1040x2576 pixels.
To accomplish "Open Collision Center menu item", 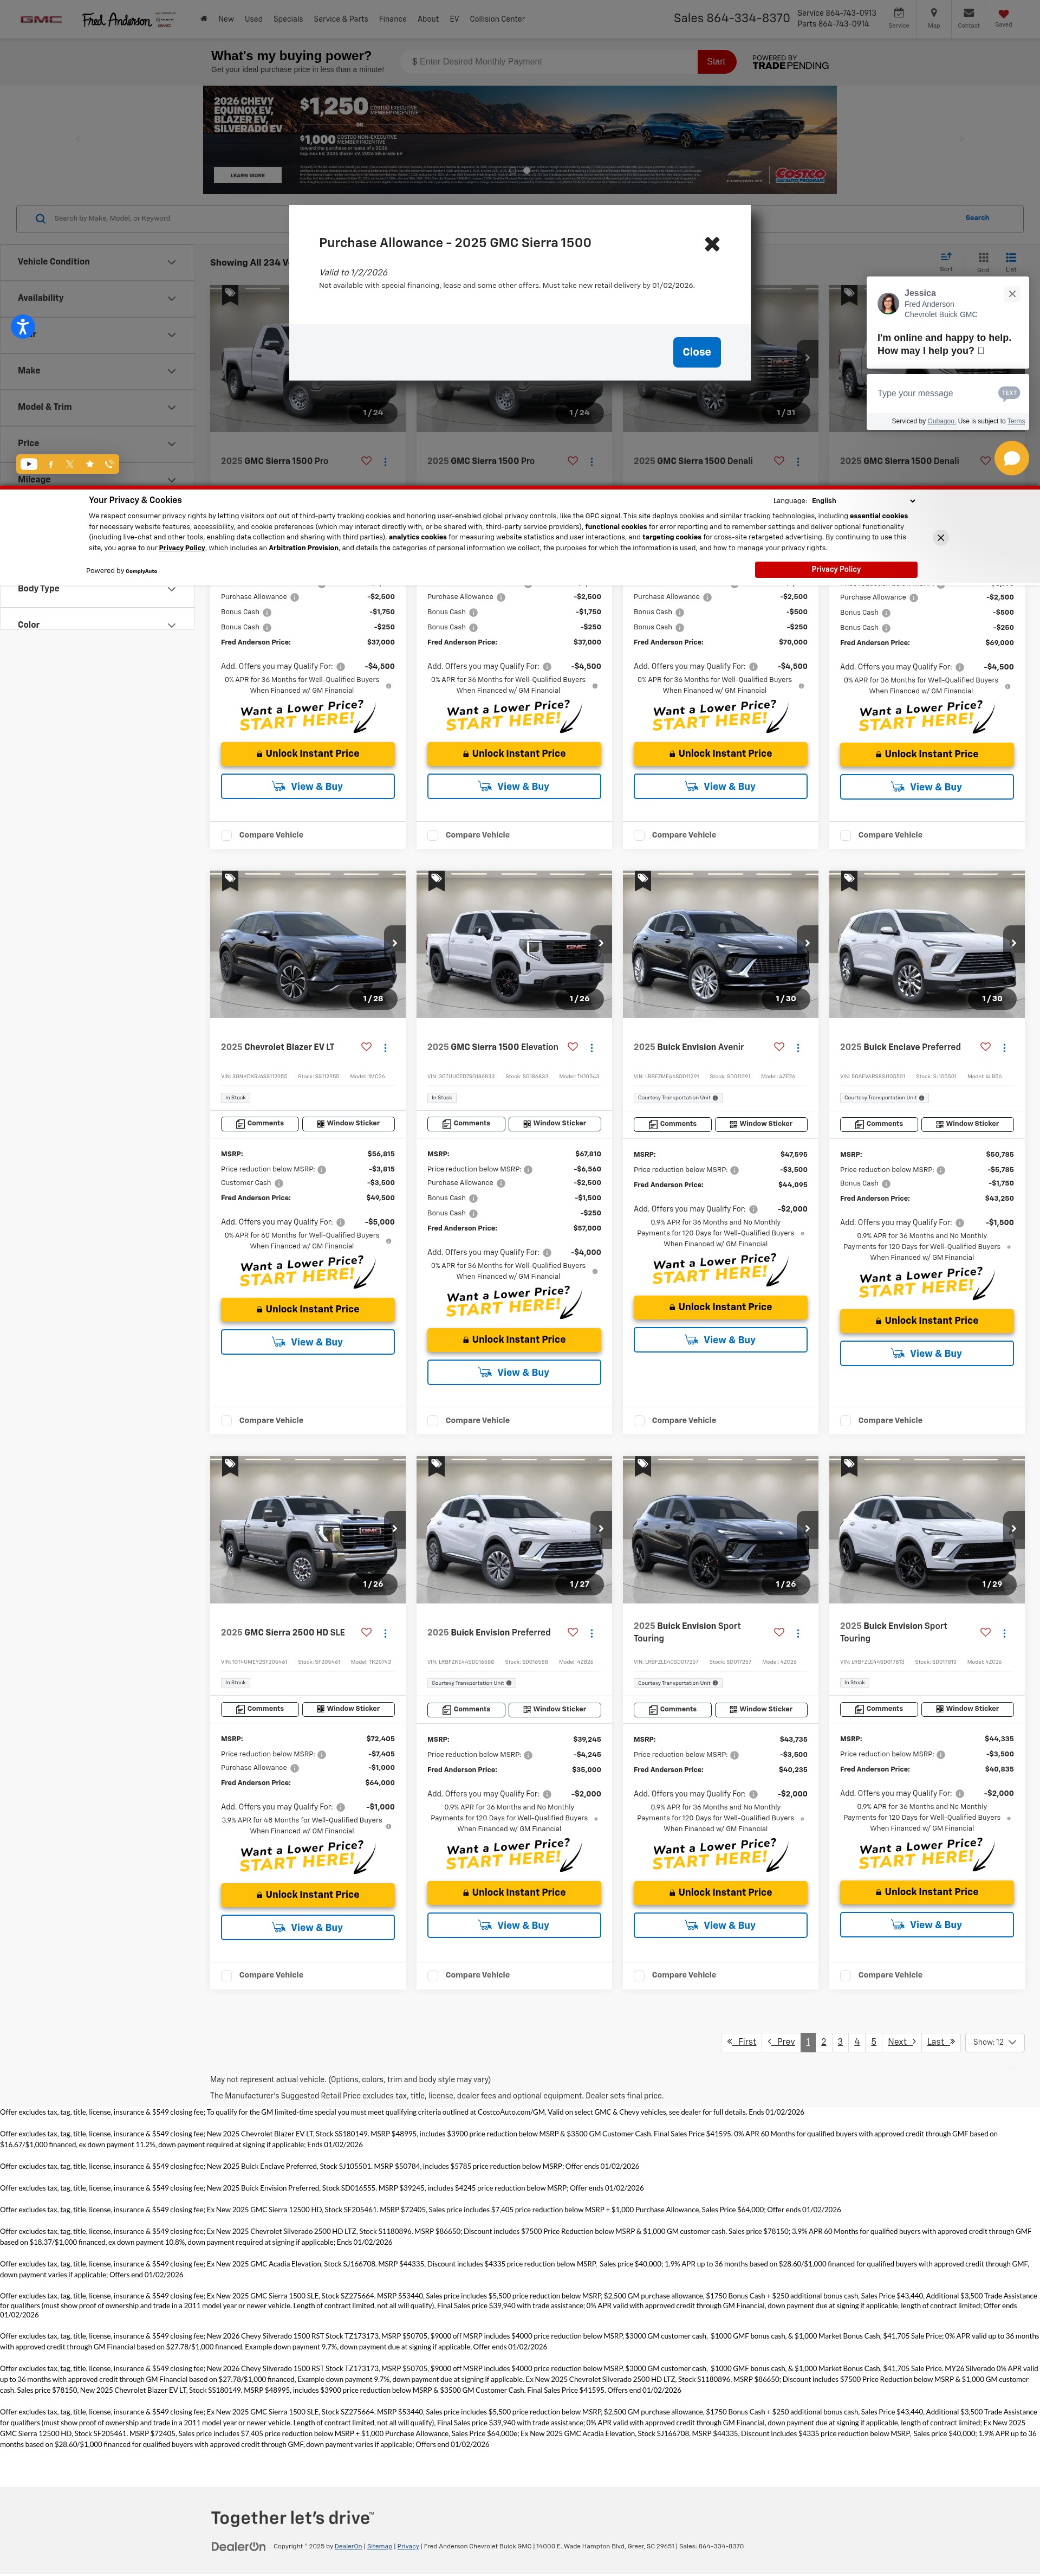I will coord(497,19).
